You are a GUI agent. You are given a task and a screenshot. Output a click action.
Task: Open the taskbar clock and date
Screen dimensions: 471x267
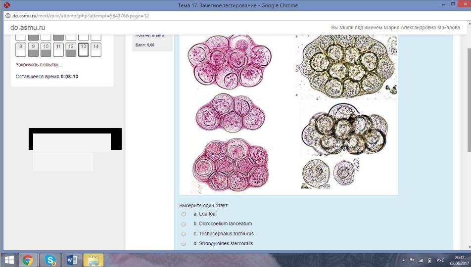point(459,261)
